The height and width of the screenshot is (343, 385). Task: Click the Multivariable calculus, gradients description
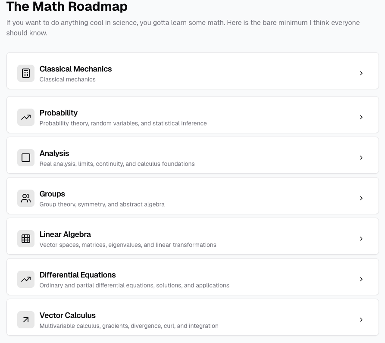[129, 326]
